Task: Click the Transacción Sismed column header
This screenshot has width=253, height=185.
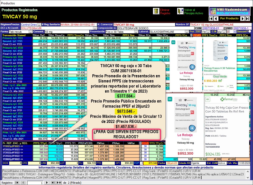Action: [14, 35]
